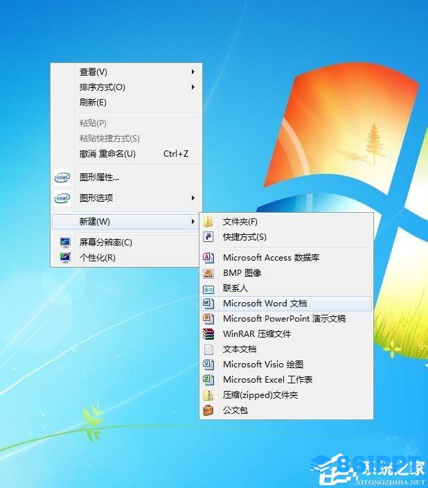Click the personalization icon beside 个性化(R)
The width and height of the screenshot is (428, 488).
tap(65, 258)
